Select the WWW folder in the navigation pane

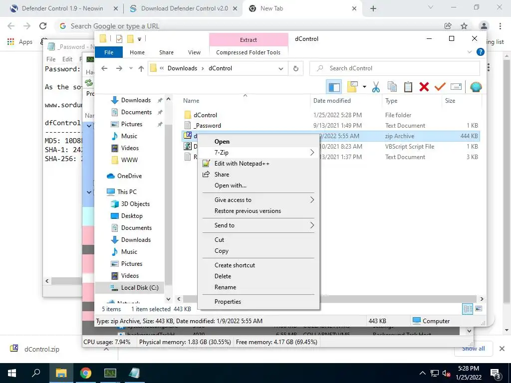[x=129, y=160]
